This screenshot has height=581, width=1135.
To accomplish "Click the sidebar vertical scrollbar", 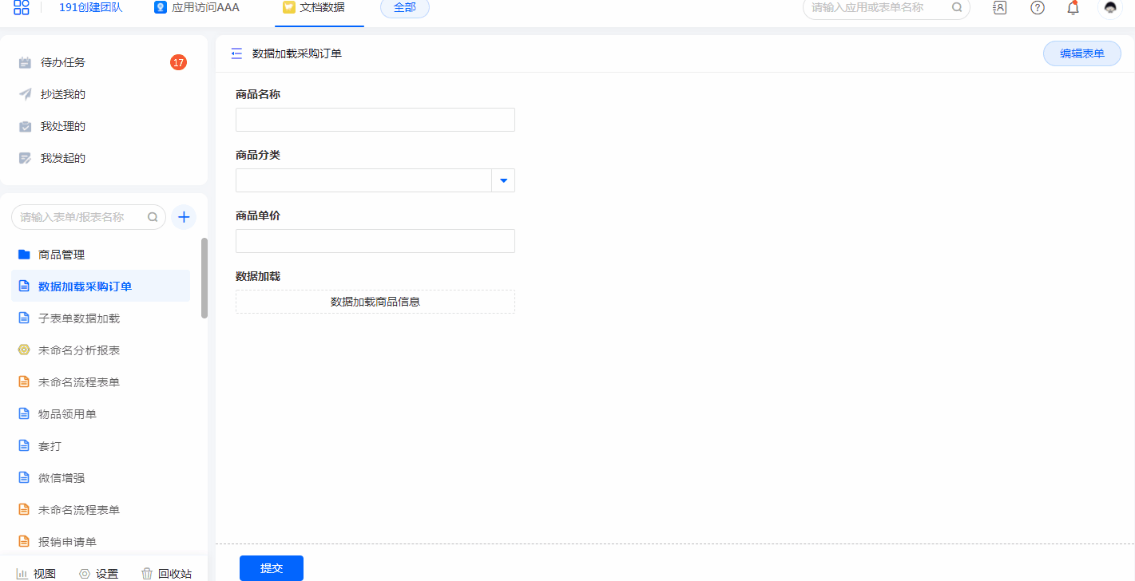I will coord(204,278).
